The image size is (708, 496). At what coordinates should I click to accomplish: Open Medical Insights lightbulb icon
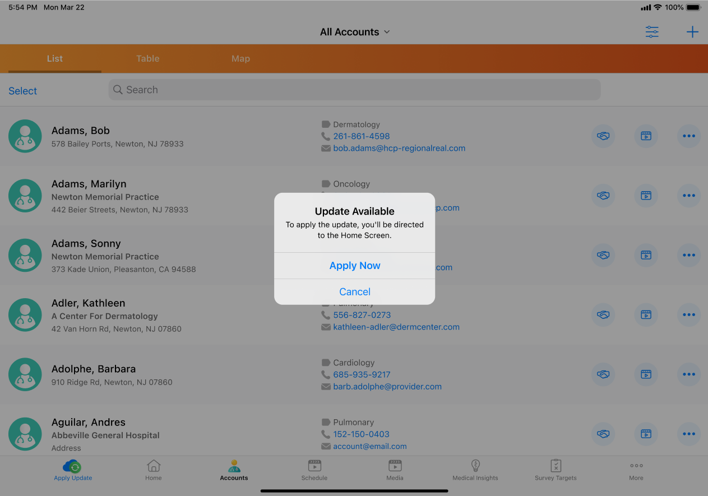[475, 466]
